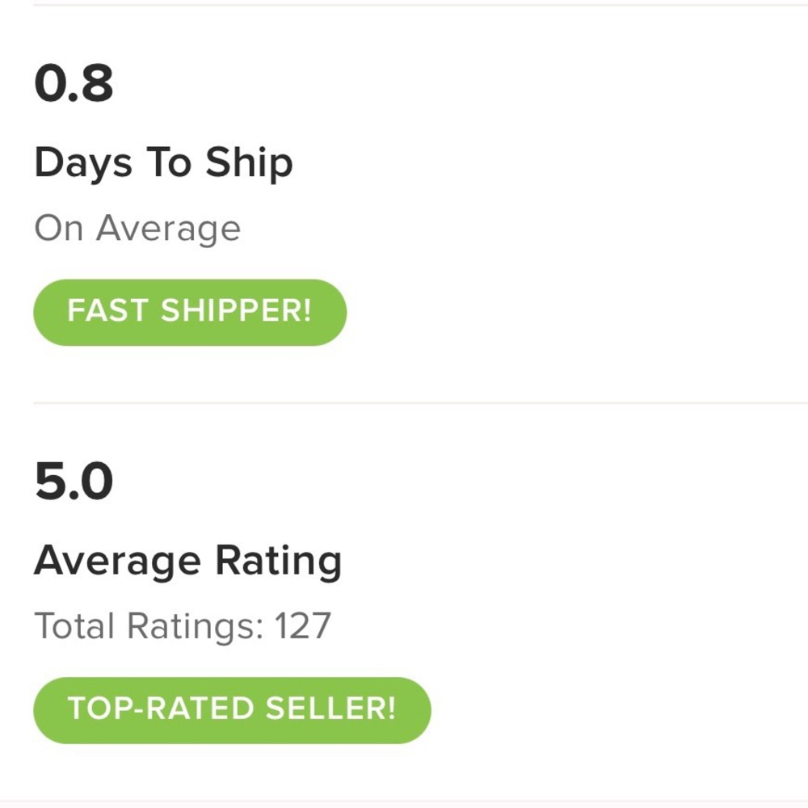Select the 0.8 days value
Screen dimensions: 808x808
(x=74, y=84)
